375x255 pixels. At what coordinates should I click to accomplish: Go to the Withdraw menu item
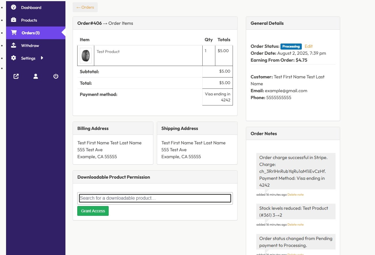point(30,46)
